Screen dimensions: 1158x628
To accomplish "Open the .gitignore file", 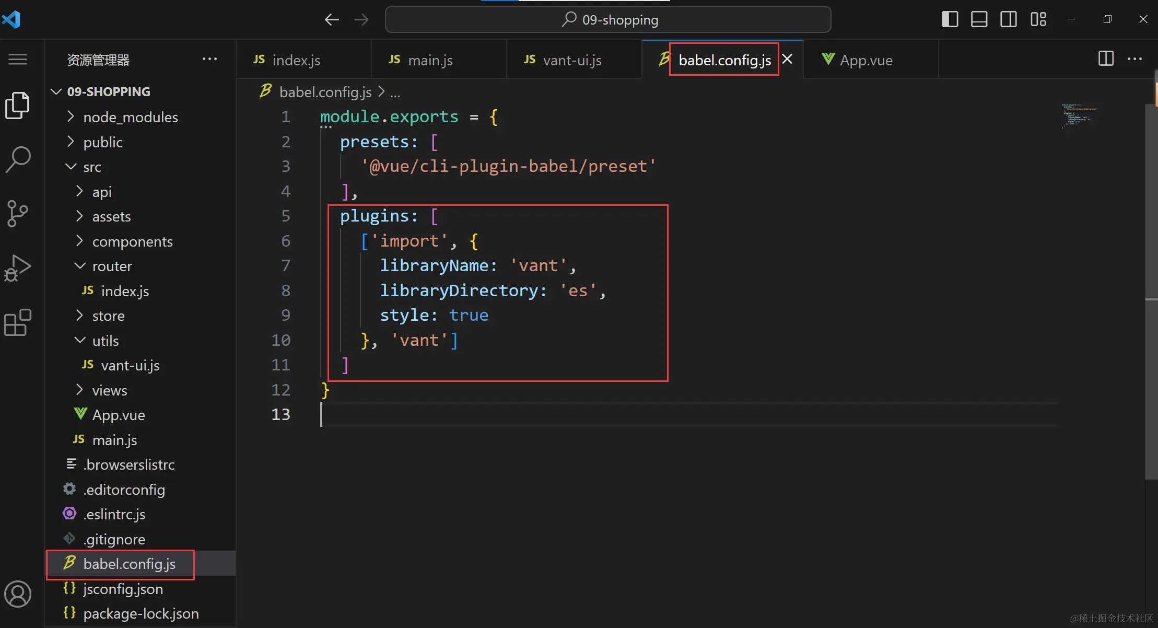I will pyautogui.click(x=141, y=539).
